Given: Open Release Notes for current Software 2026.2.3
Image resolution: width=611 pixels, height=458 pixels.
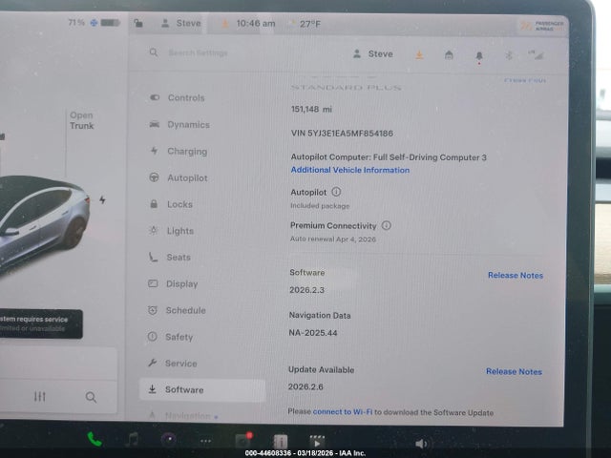Looking at the screenshot, I should 516,276.
